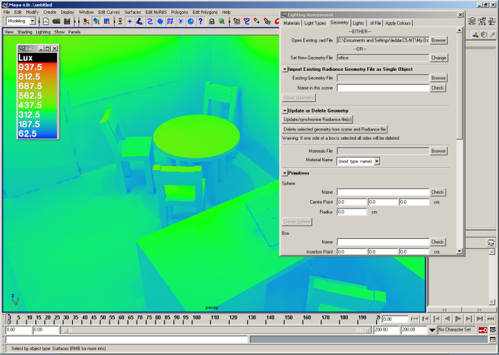
Task: Click the Save Scene floppy disk icon
Action: coord(67,22)
